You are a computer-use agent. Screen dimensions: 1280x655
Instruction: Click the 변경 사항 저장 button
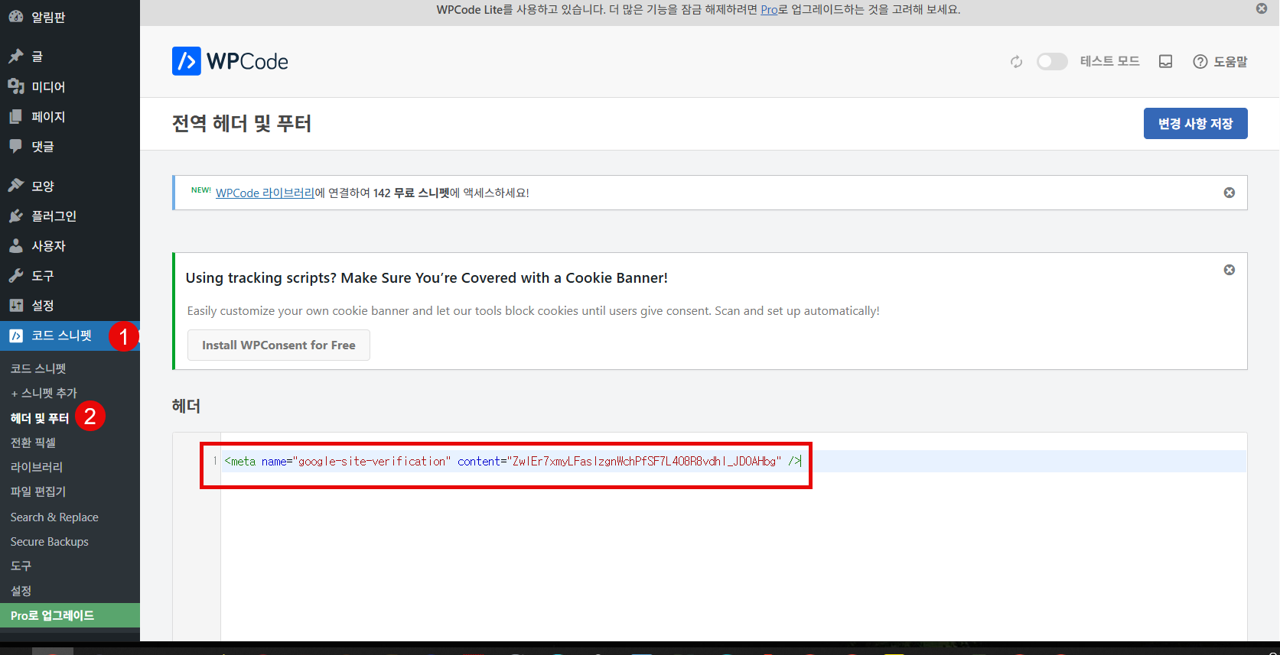click(1196, 123)
